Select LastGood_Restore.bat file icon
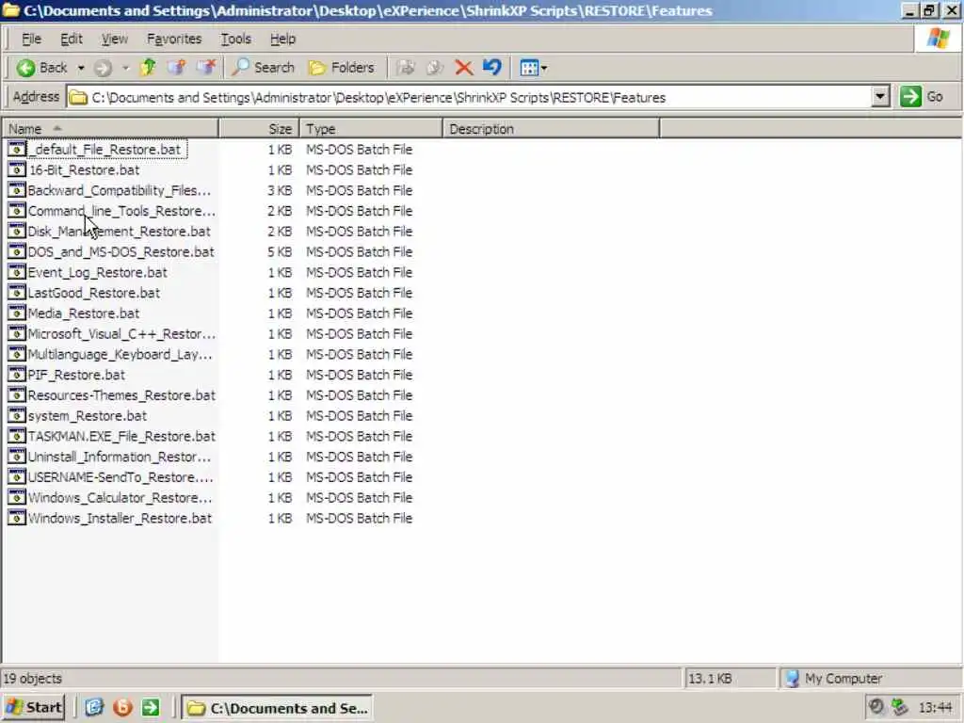 17,293
